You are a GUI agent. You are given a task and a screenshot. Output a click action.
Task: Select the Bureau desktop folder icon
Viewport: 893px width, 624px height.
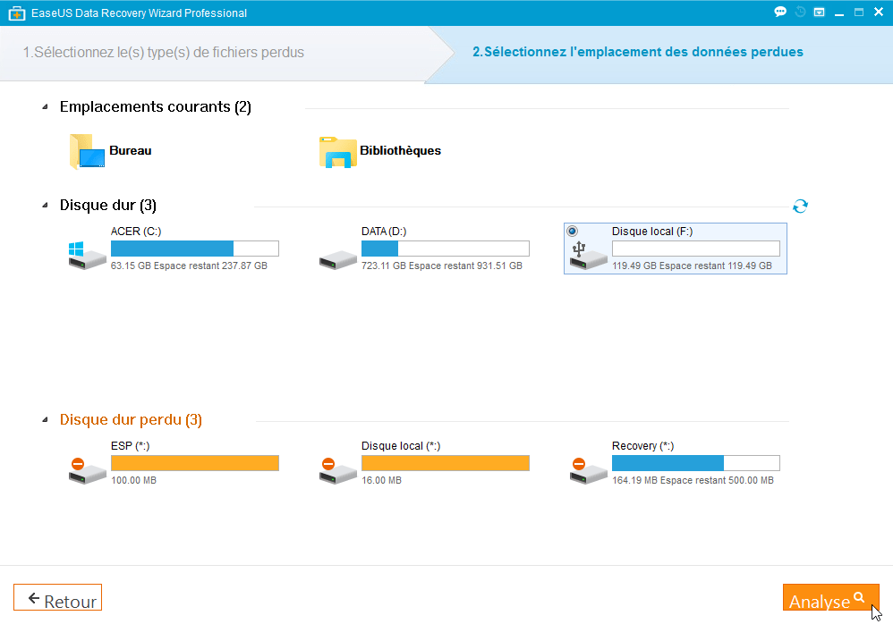coord(87,151)
